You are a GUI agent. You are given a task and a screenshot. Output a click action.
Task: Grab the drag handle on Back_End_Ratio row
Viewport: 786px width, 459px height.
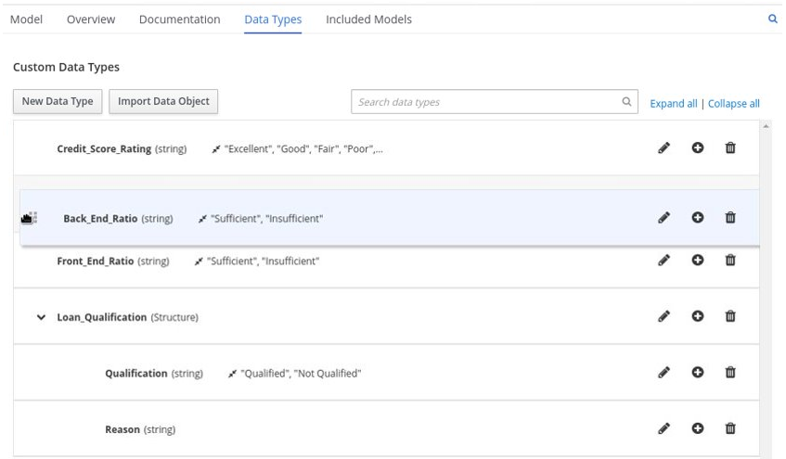(x=29, y=219)
